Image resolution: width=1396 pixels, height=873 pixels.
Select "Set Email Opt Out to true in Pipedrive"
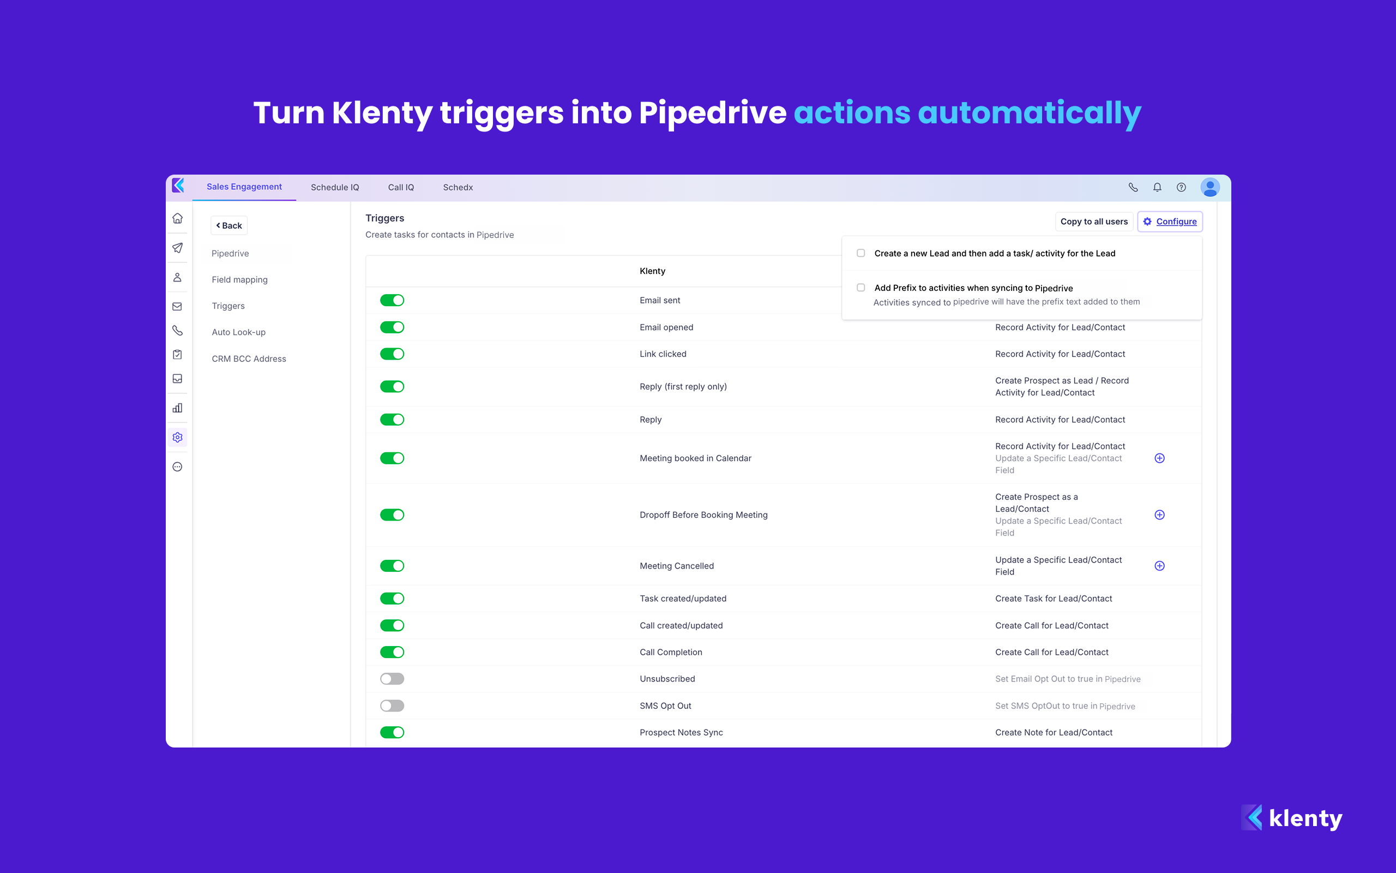tap(1068, 679)
